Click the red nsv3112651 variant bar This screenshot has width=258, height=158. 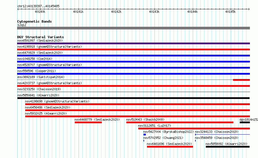point(194,128)
